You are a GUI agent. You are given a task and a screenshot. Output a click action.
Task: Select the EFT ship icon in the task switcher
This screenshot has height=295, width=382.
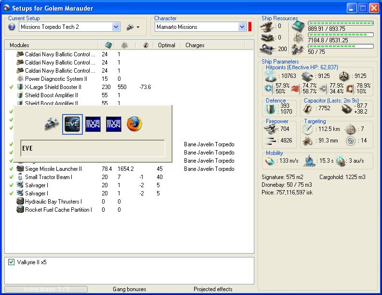coord(52,124)
